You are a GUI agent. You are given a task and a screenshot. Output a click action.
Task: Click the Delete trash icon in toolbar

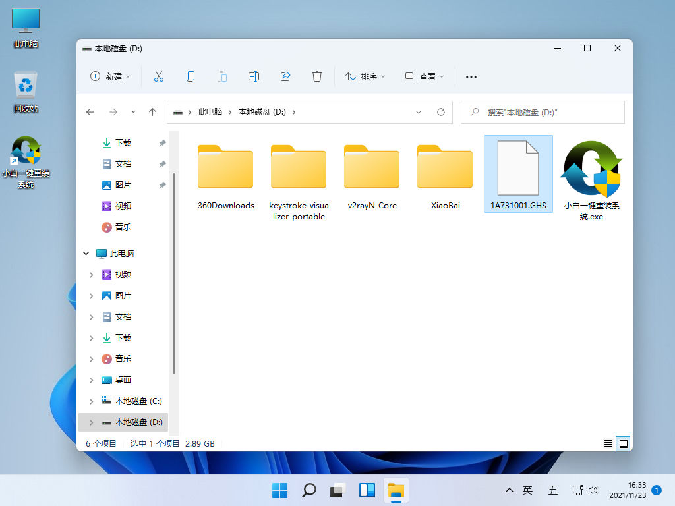[x=317, y=76]
